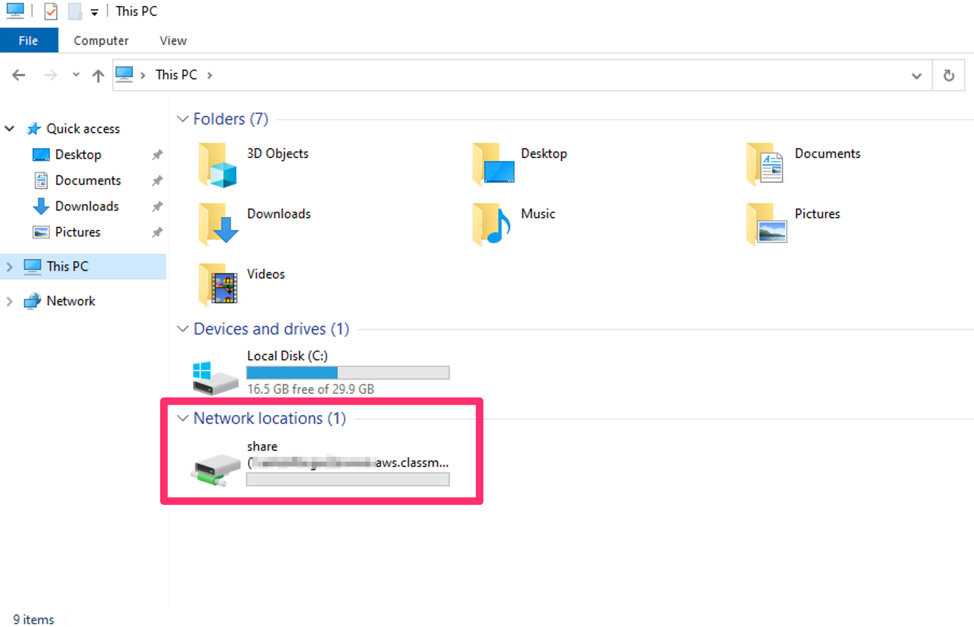The image size is (974, 627).
Task: Open the Customize Quick Access Toolbar dropdown
Action: click(94, 11)
